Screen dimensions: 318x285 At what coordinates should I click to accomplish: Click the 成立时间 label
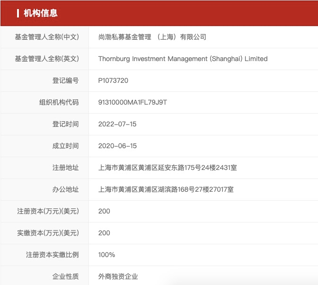click(x=65, y=146)
